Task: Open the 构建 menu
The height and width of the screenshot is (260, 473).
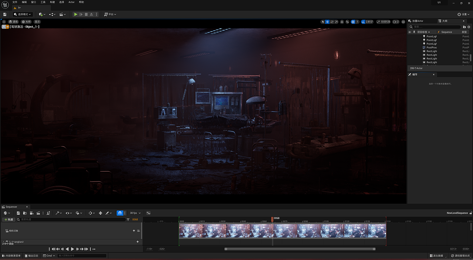Action: click(52, 2)
